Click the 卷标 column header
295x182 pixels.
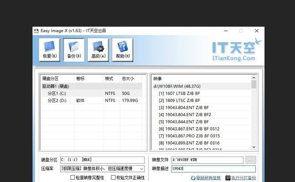click(x=89, y=79)
